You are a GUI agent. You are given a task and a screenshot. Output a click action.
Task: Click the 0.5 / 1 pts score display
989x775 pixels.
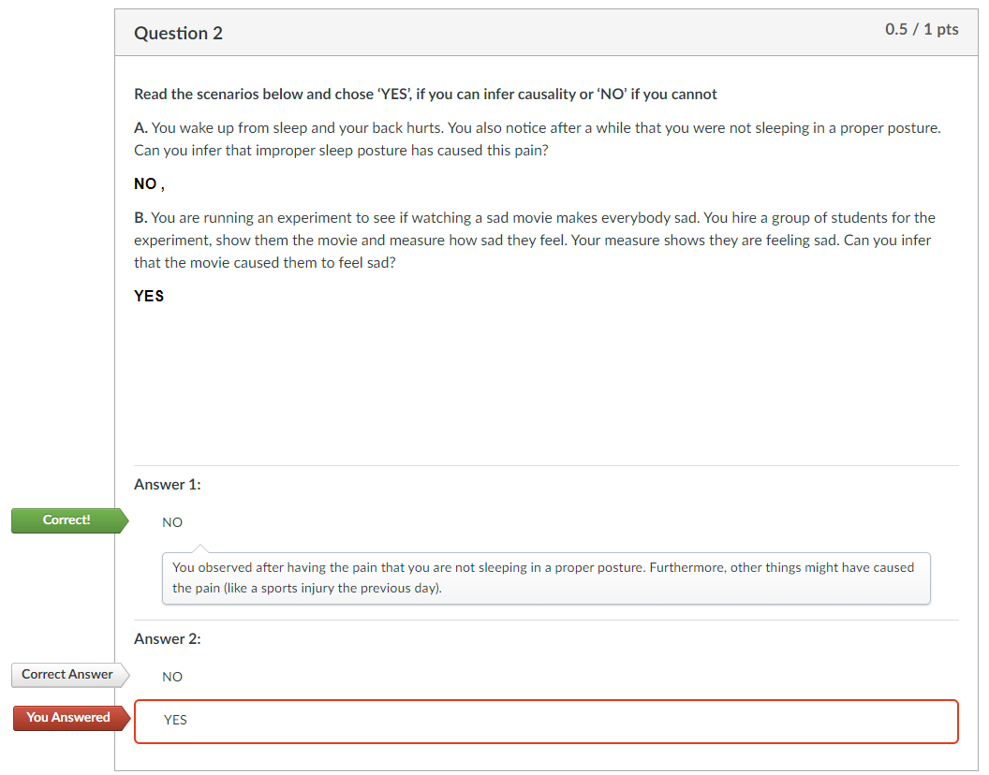click(922, 29)
